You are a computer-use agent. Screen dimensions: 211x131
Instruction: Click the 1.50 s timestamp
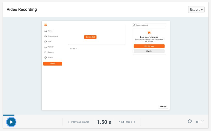[x=104, y=122]
